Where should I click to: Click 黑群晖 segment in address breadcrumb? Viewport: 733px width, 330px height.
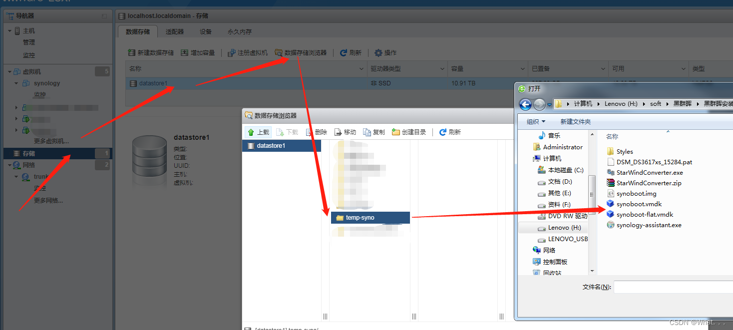(x=683, y=104)
